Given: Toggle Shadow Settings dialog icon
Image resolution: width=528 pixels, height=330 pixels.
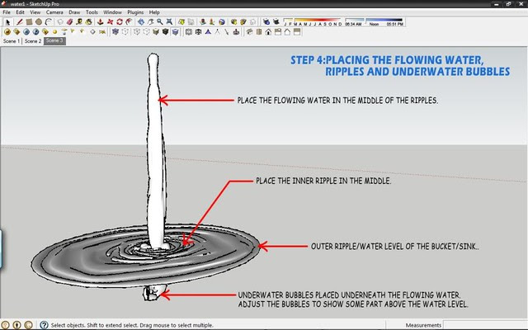Looking at the screenshot, I should click(266, 22).
